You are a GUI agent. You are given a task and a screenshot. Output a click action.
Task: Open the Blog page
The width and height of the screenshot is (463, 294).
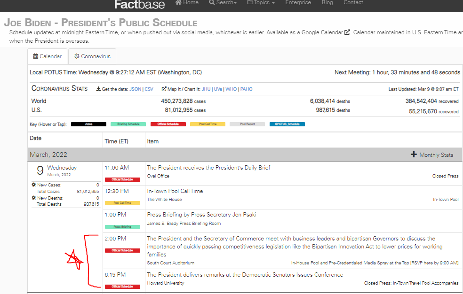327,3
